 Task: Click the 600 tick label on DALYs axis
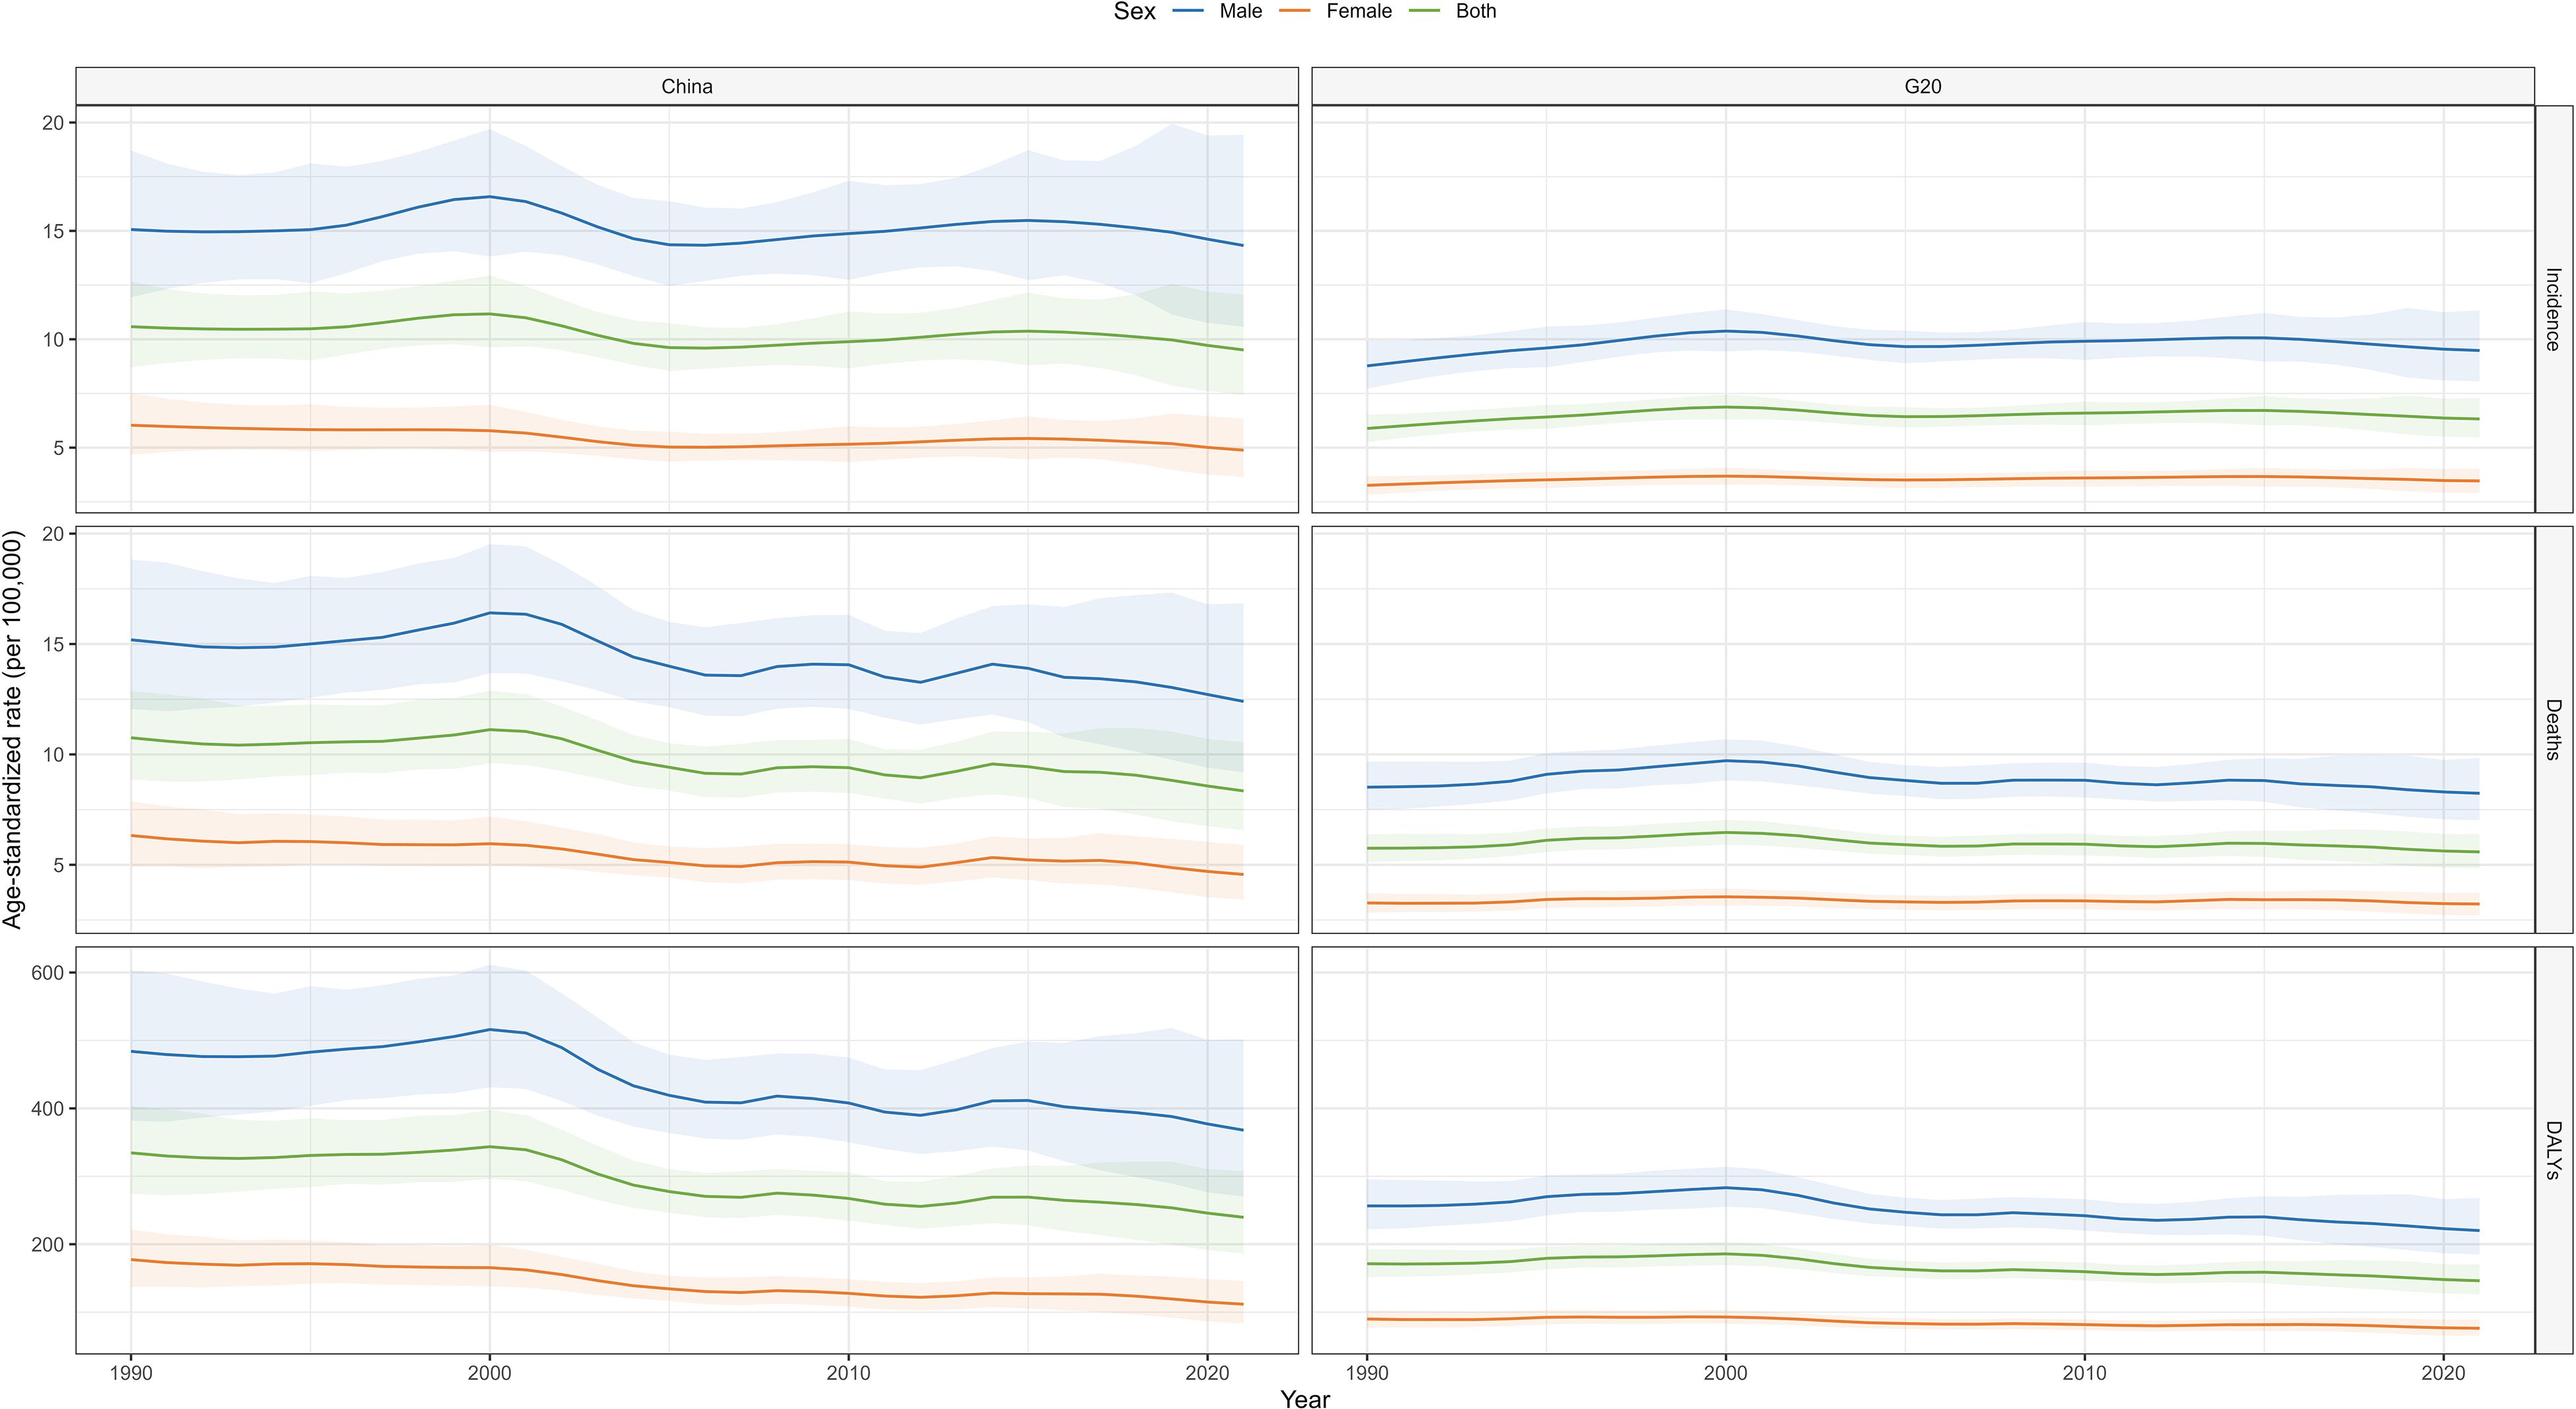47,973
